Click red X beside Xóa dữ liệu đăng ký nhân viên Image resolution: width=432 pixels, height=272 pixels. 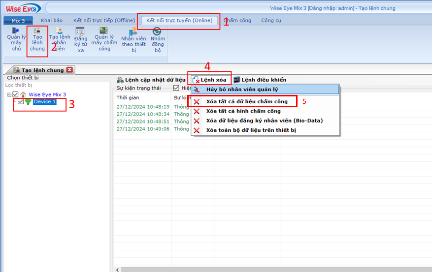(x=197, y=121)
